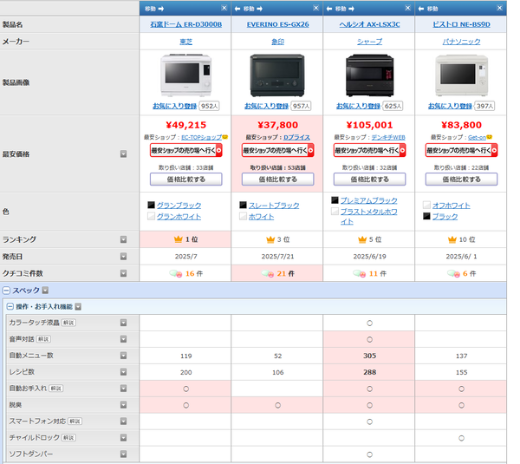The height and width of the screenshot is (464, 520).
Task: Open the チャイルドロック row sort menu
Action: [x=123, y=437]
